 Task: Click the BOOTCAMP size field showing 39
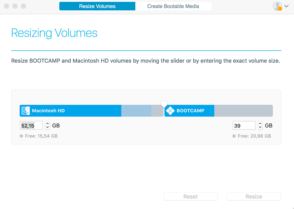pyautogui.click(x=244, y=125)
